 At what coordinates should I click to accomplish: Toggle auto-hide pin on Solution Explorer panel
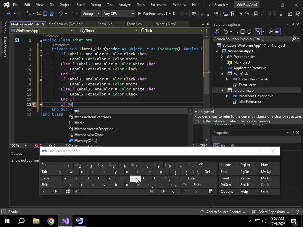[293, 24]
